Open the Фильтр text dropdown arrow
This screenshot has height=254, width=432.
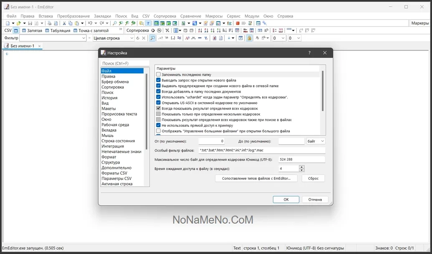click(83, 38)
